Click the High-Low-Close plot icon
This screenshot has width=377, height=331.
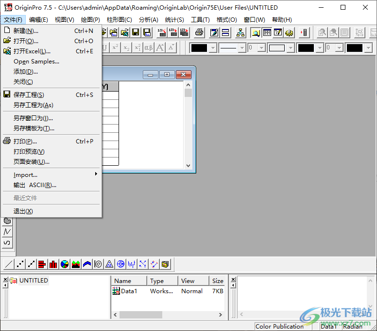pos(132,264)
